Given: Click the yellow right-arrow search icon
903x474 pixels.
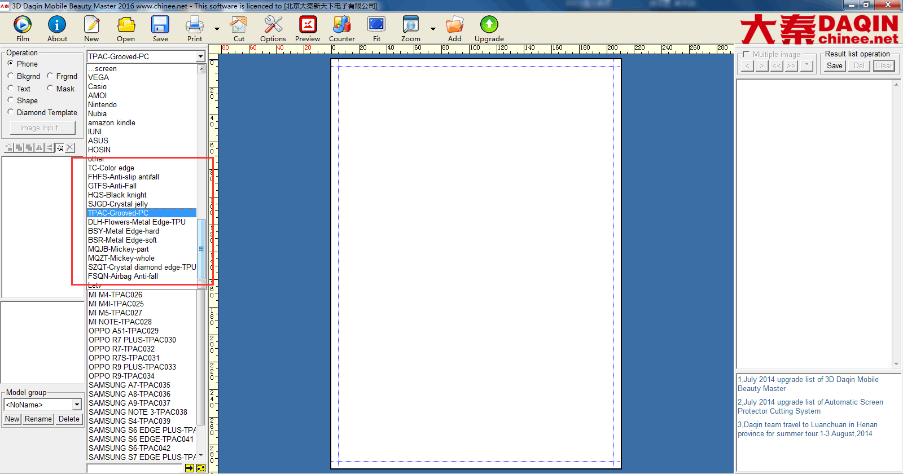Looking at the screenshot, I should pyautogui.click(x=190, y=468).
